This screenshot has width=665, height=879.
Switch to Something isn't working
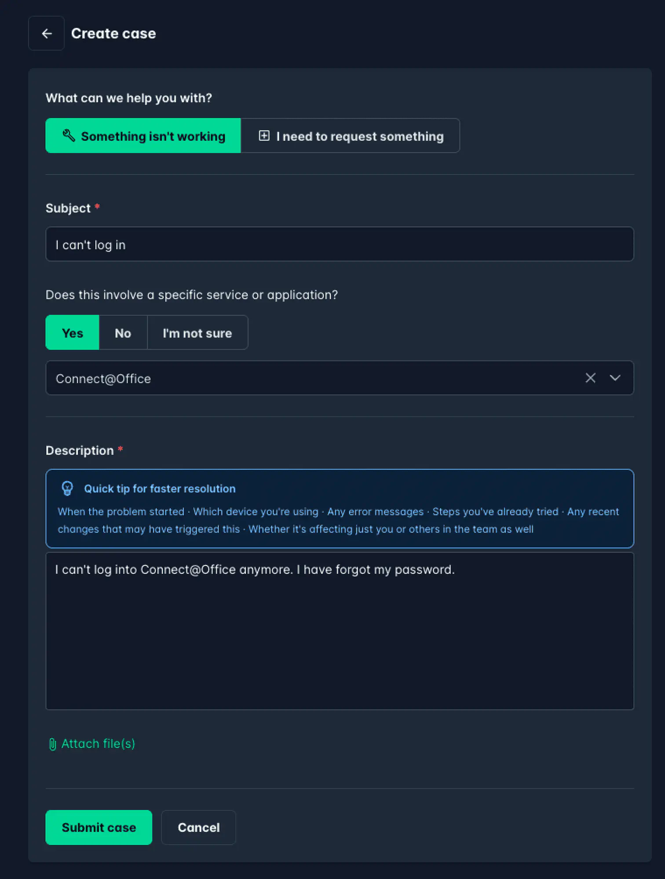click(x=143, y=136)
